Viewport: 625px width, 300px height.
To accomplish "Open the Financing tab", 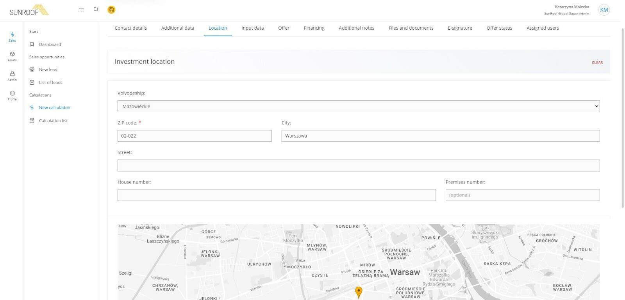I will point(314,28).
